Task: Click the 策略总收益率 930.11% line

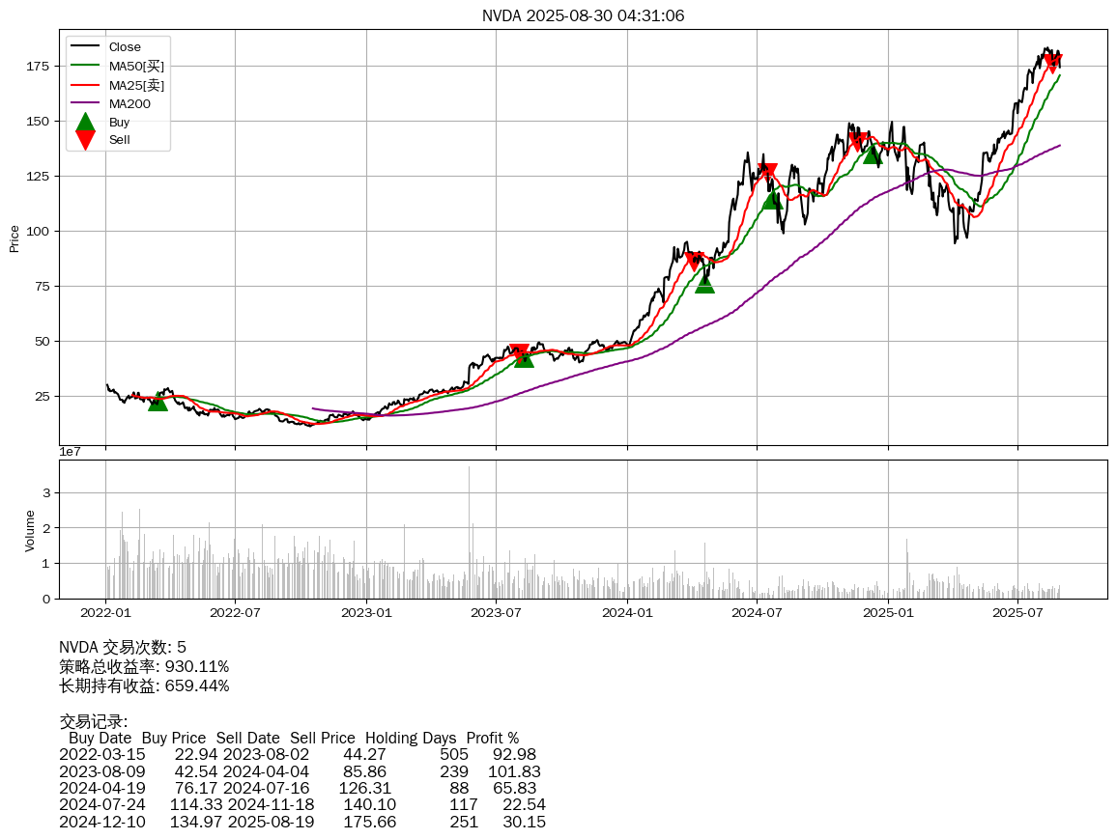Action: (144, 666)
